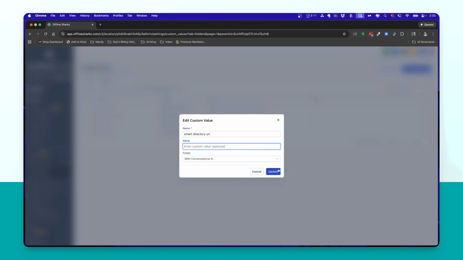Open the Bookmarks menu
The image size is (463, 260).
pos(101,16)
